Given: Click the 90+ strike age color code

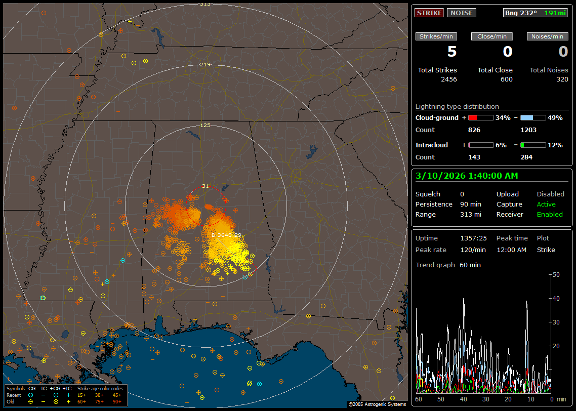Looking at the screenshot, I should point(117,401).
